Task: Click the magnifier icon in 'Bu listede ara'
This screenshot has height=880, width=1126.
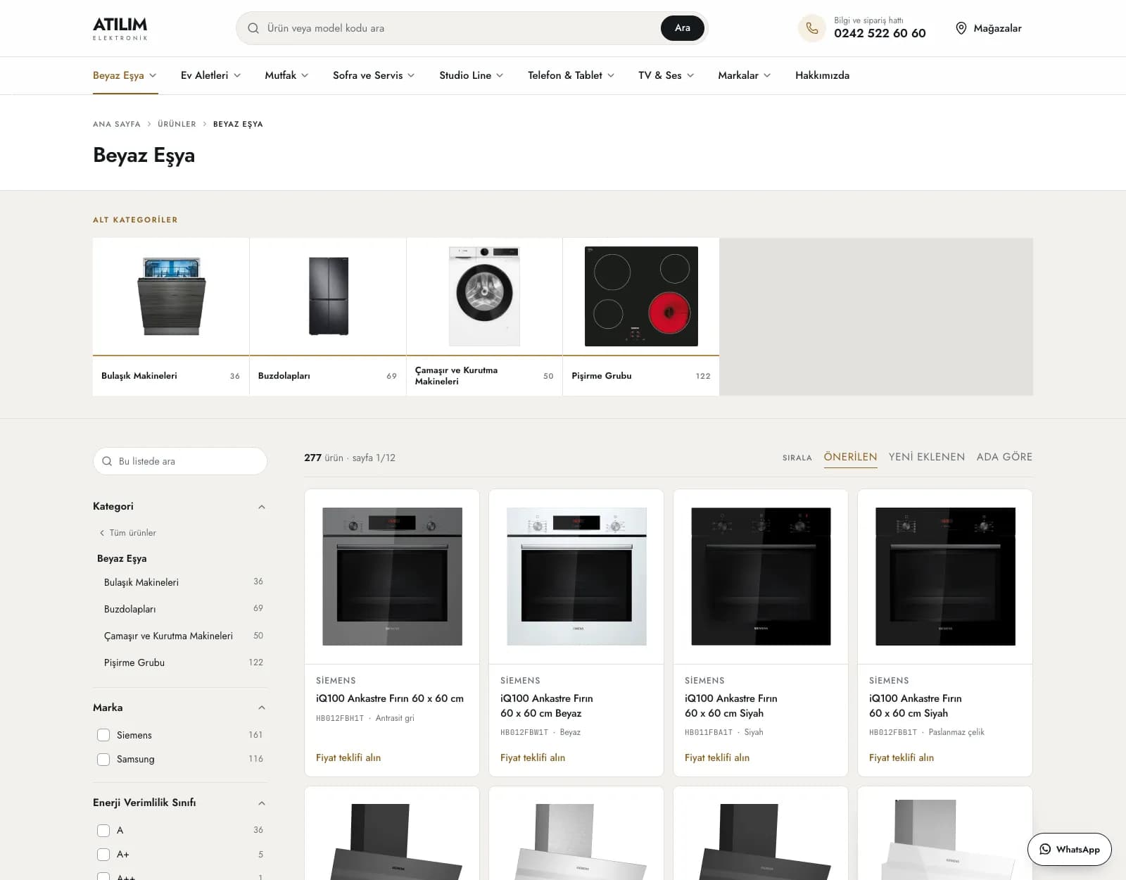Action: coord(107,461)
